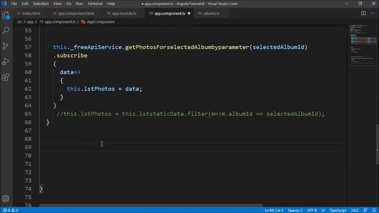Click the horizontal scrollbar thumb

(151, 205)
